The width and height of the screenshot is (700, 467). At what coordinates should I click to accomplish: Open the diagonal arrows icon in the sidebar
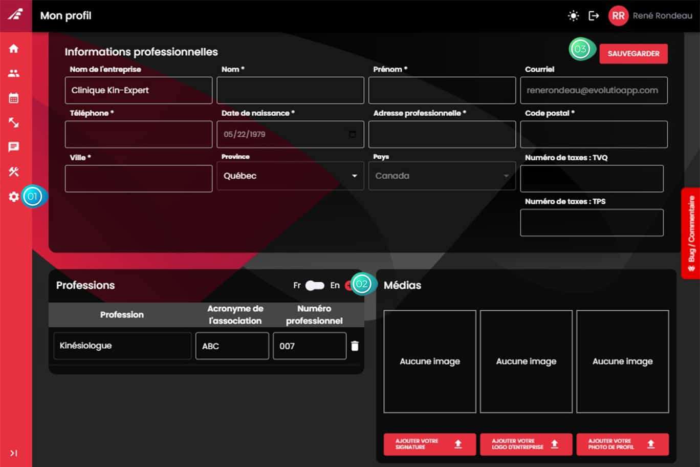click(x=14, y=122)
